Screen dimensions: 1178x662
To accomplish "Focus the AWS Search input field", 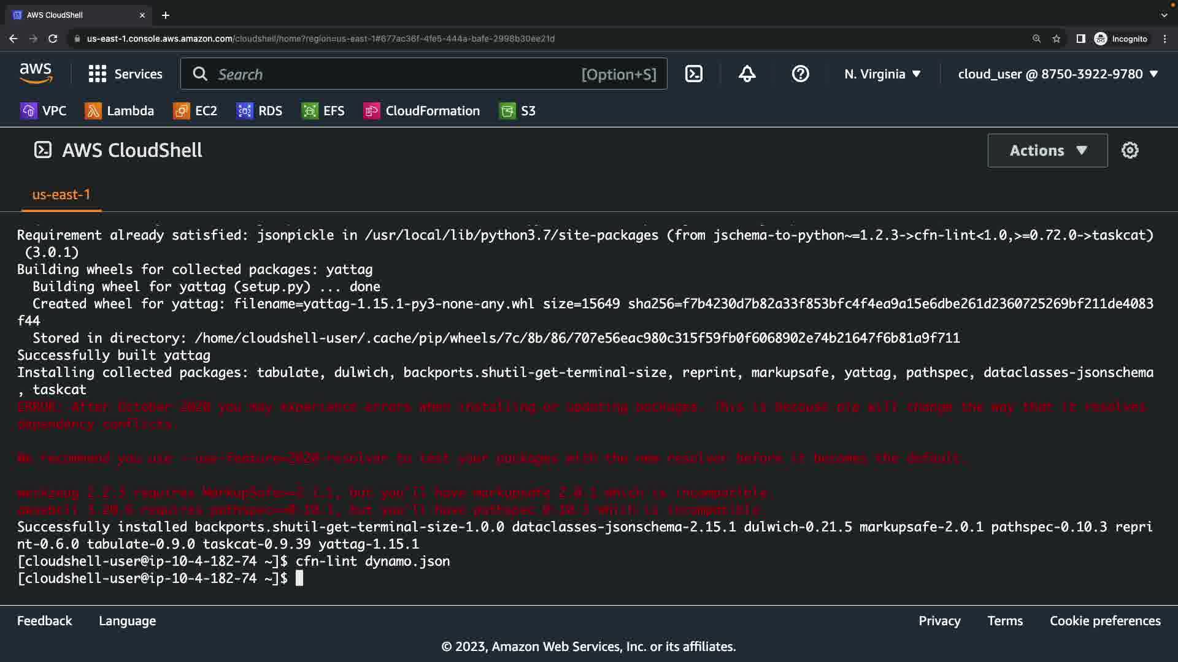I will (x=393, y=74).
